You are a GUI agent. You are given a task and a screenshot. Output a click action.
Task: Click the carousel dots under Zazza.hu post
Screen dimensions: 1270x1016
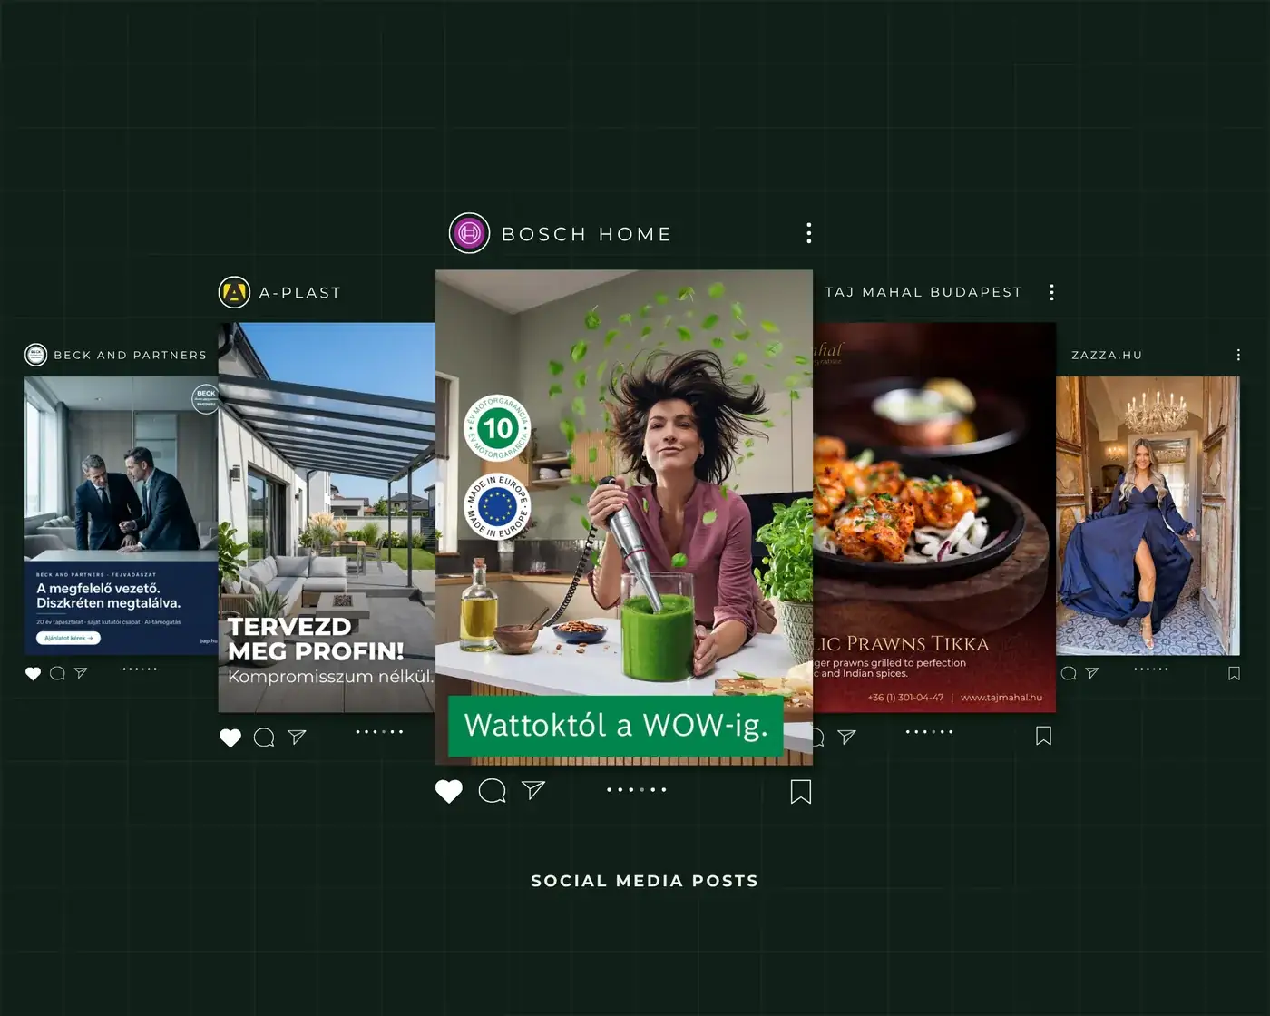tap(1151, 669)
